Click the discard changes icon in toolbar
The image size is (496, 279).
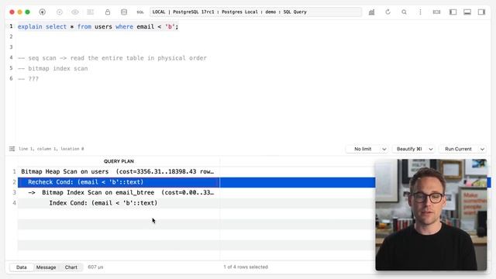[91, 12]
